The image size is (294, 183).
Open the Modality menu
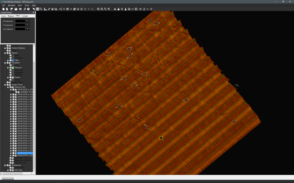tap(12, 5)
